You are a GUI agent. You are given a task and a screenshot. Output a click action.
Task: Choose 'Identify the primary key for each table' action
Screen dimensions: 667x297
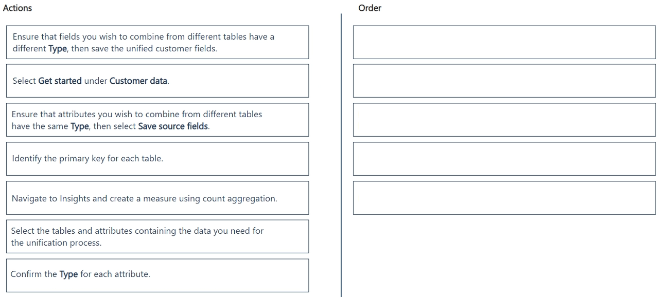[x=157, y=159]
